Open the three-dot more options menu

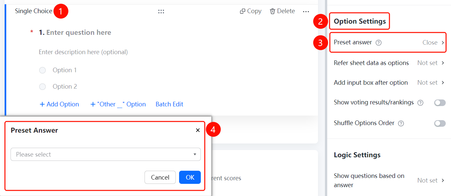click(306, 11)
